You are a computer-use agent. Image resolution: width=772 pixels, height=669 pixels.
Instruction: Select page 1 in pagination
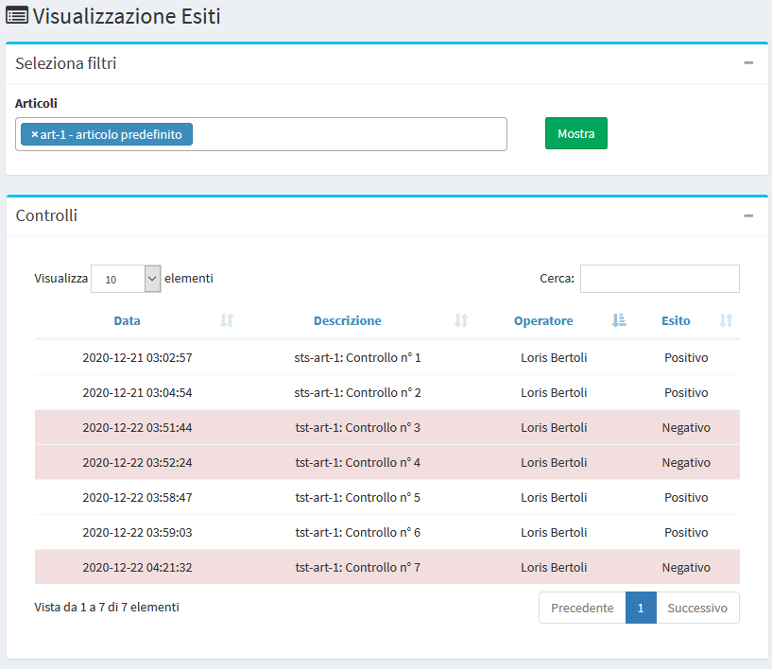[641, 608]
